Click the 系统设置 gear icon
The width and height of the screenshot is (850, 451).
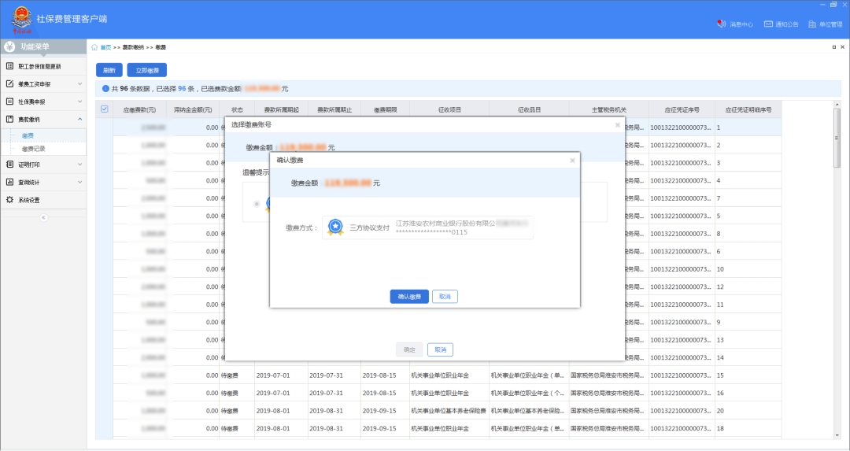(x=9, y=200)
